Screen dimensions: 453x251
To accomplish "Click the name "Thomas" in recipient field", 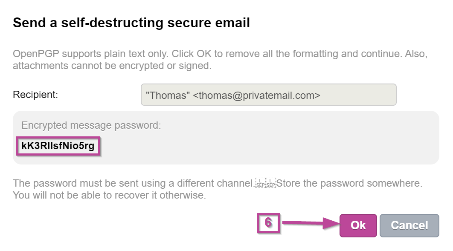I will (x=168, y=95).
